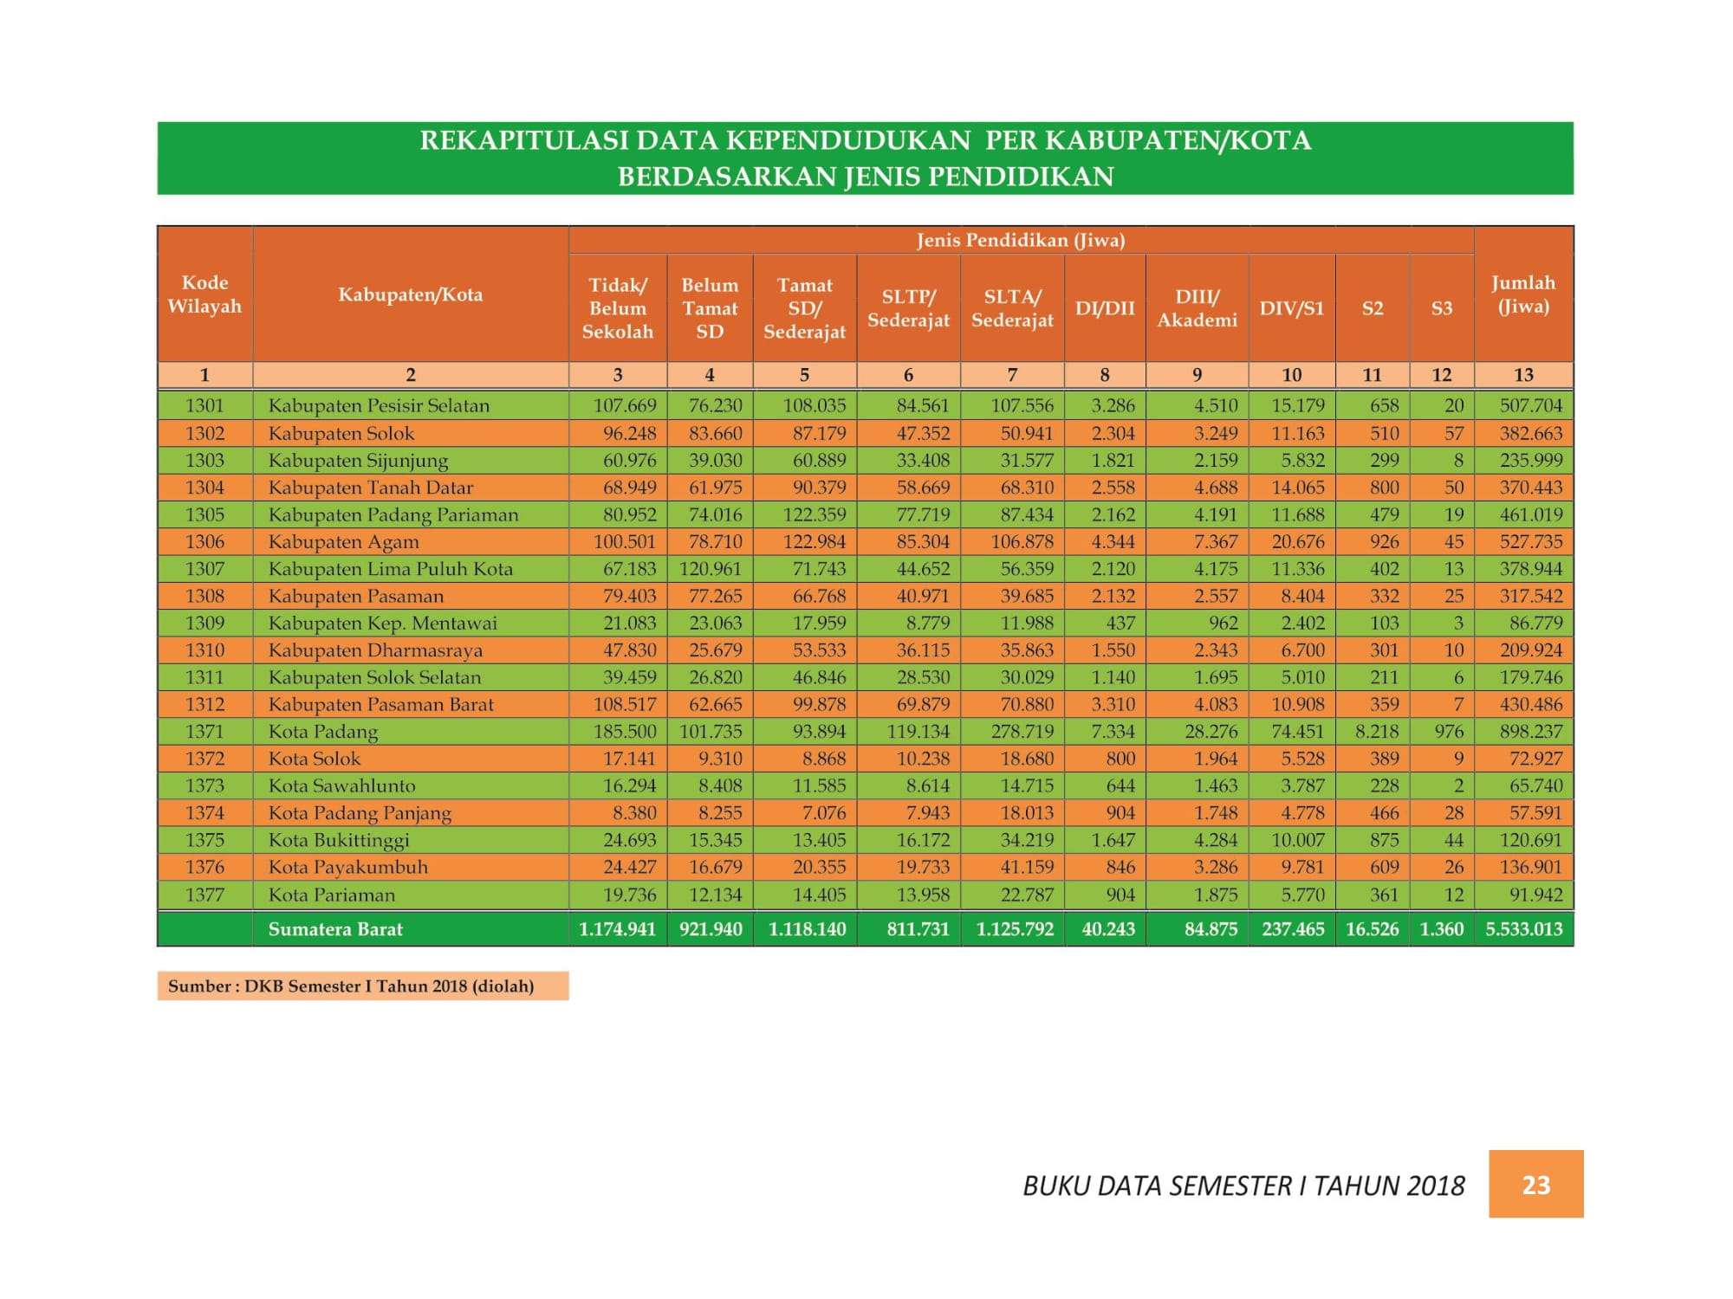Click the total '1.360' for S3
1733x1299 pixels.
point(1442,929)
